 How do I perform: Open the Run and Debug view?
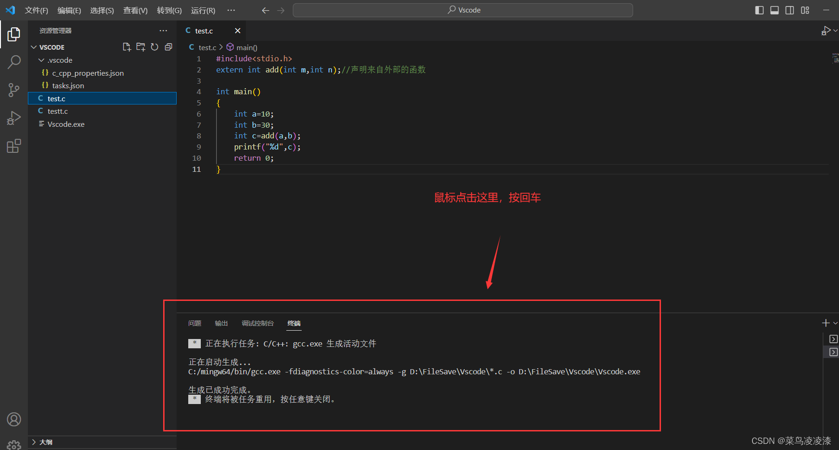14,118
